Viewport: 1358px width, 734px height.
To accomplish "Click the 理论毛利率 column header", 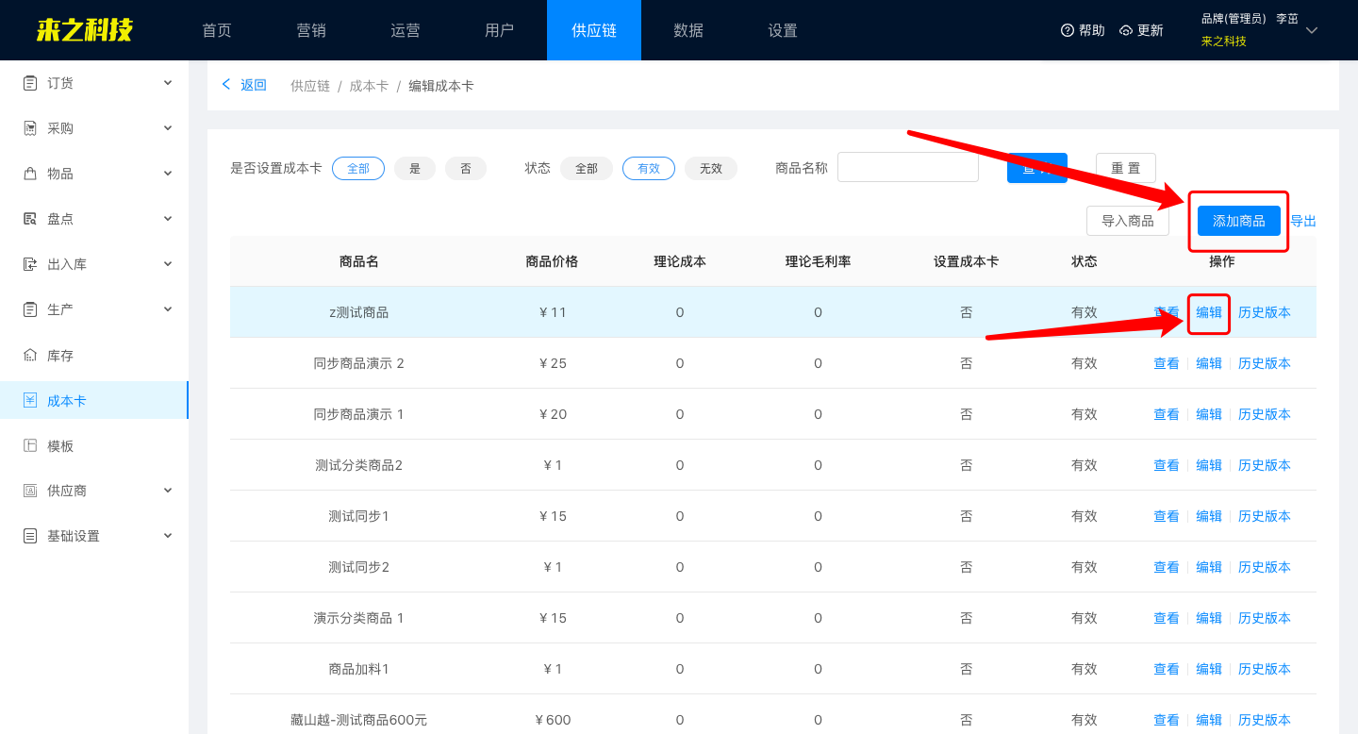I will click(818, 261).
